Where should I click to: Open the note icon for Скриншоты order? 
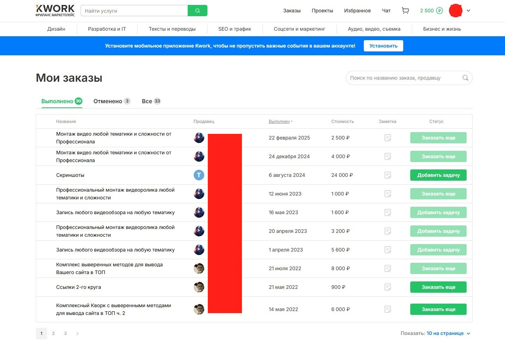click(387, 175)
